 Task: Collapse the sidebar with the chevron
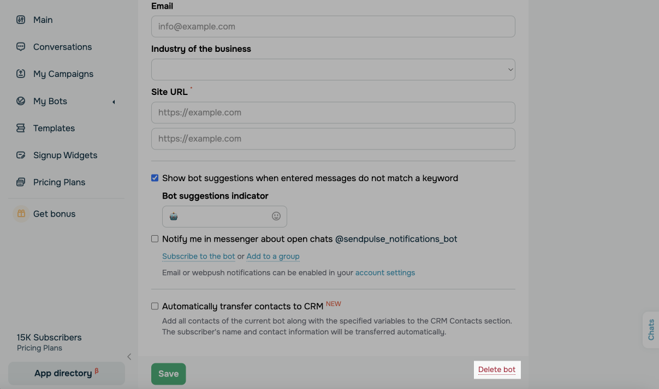(x=129, y=357)
